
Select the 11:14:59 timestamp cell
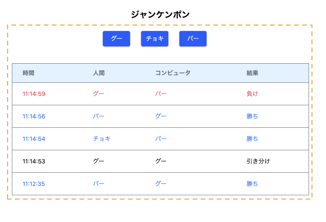(x=34, y=94)
